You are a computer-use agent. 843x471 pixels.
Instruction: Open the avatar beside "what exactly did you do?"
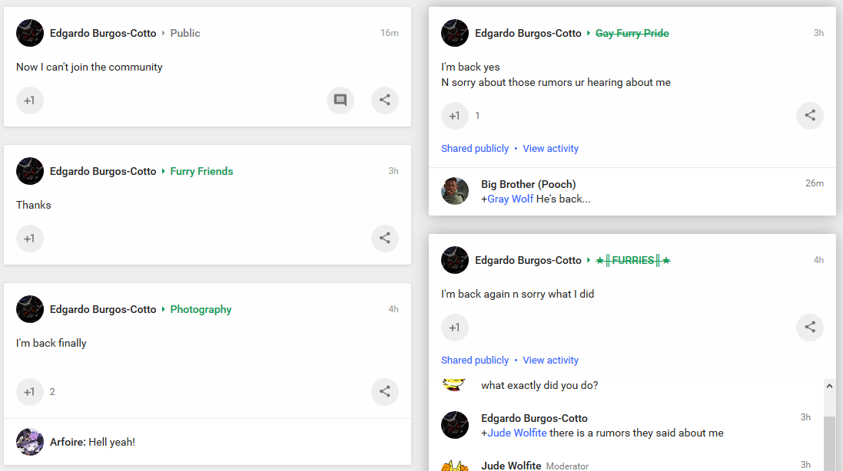click(454, 384)
